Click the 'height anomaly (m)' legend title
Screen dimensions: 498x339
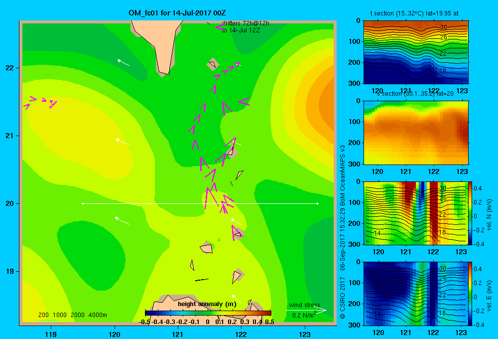pos(207,304)
